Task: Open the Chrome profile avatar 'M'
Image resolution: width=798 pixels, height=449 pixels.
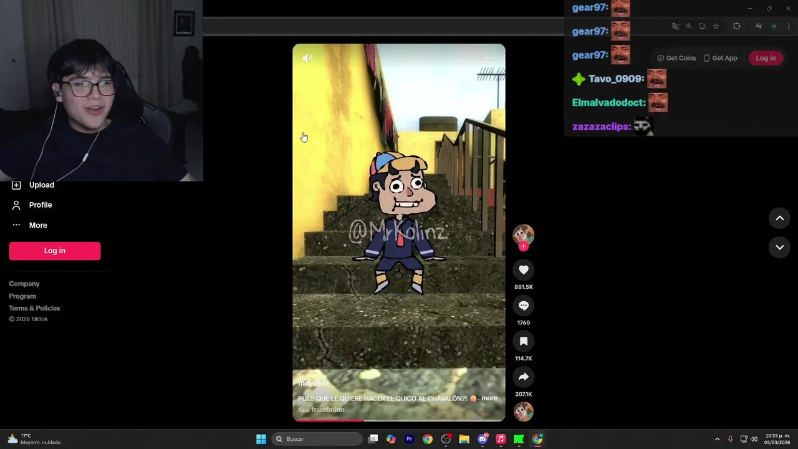Action: 774,26
